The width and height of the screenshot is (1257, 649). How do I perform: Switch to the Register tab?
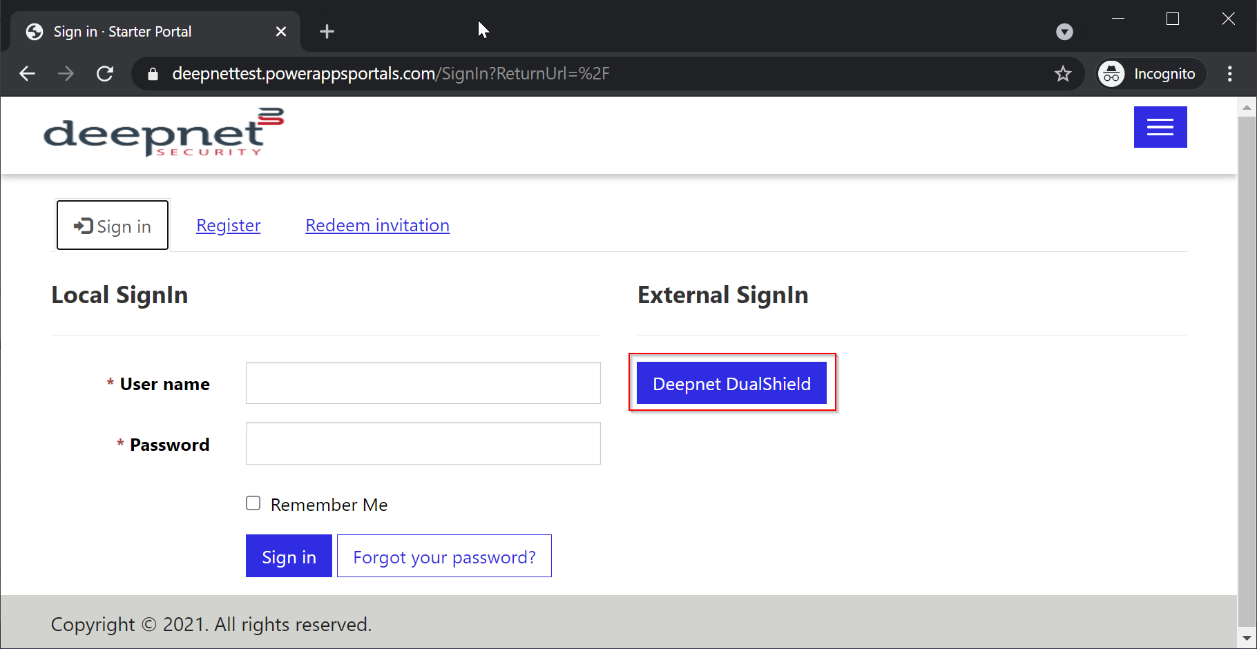228,226
